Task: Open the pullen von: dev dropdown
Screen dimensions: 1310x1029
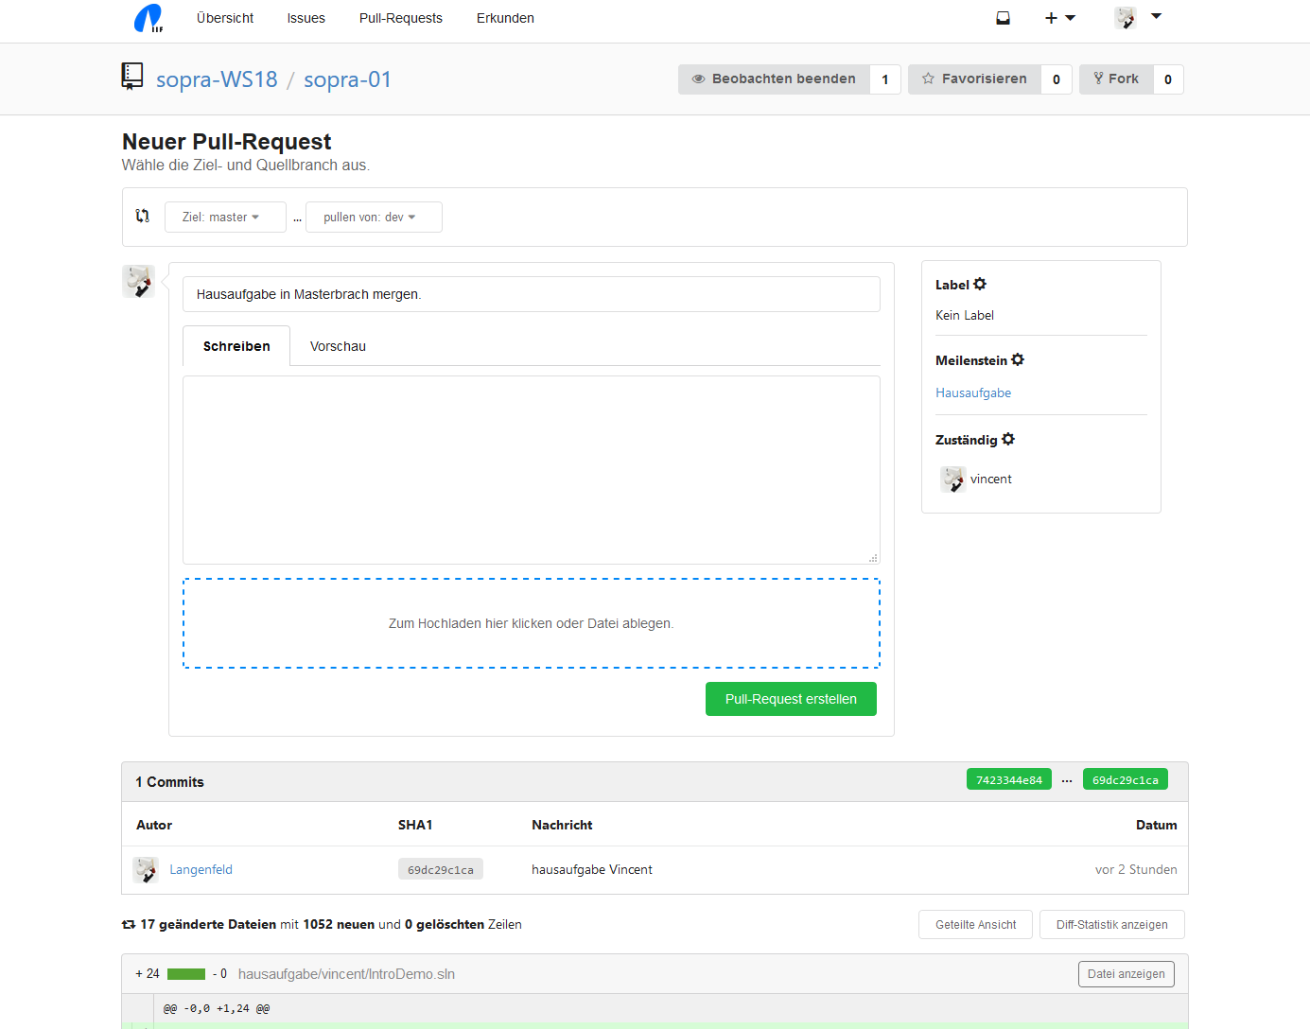Action: click(x=373, y=217)
